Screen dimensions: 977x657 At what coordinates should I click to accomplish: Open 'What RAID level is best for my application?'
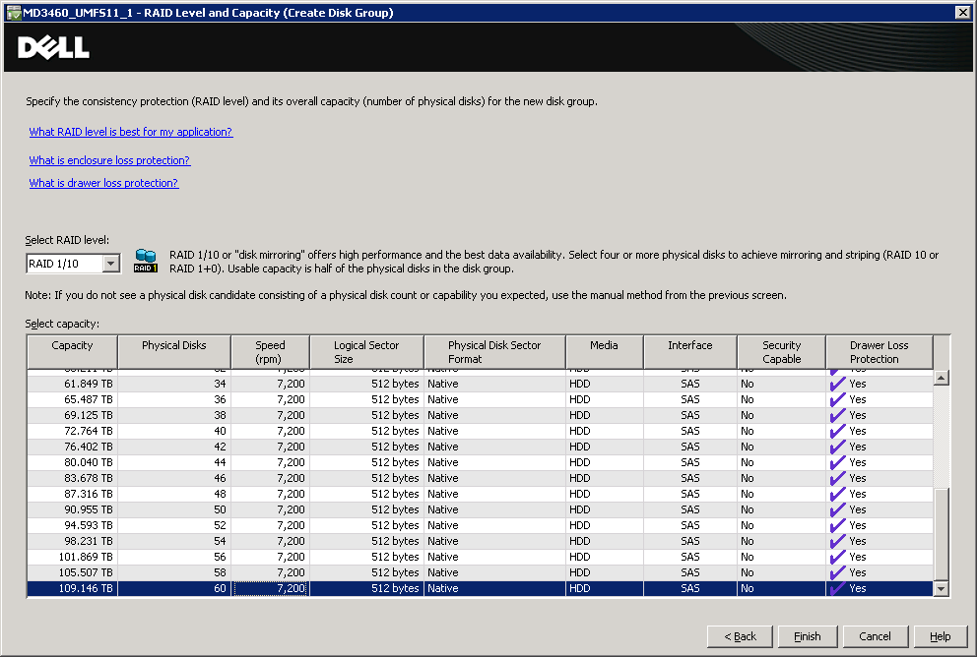pyautogui.click(x=131, y=132)
